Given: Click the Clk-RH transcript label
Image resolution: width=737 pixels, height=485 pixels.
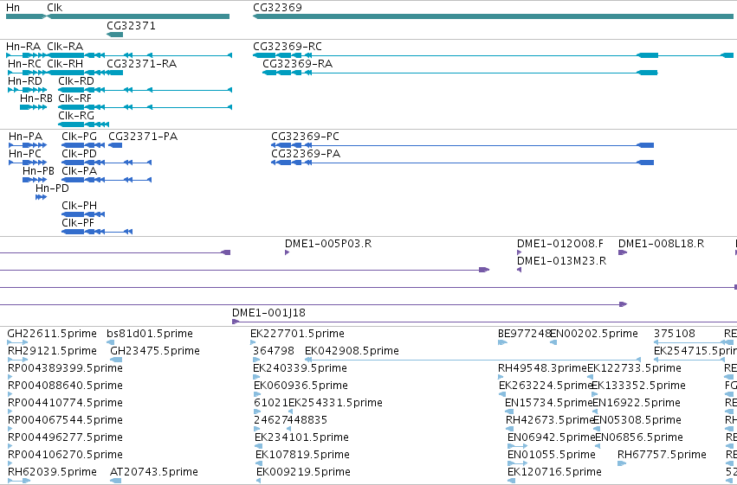Looking at the screenshot, I should coord(65,64).
